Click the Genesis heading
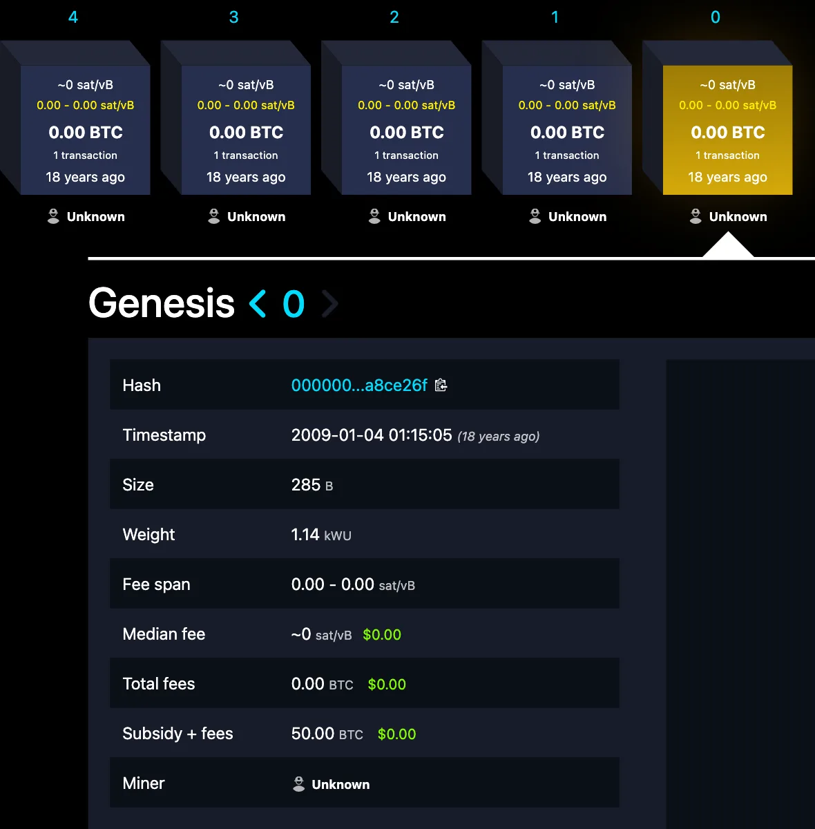This screenshot has height=829, width=815. point(162,303)
